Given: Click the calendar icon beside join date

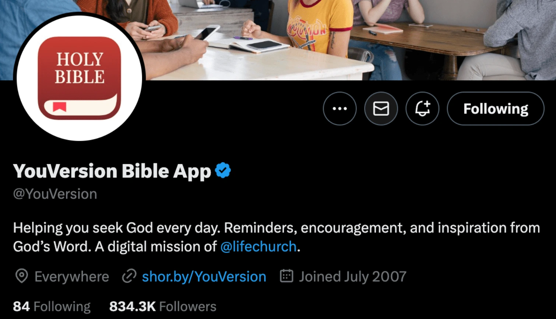Looking at the screenshot, I should (286, 276).
